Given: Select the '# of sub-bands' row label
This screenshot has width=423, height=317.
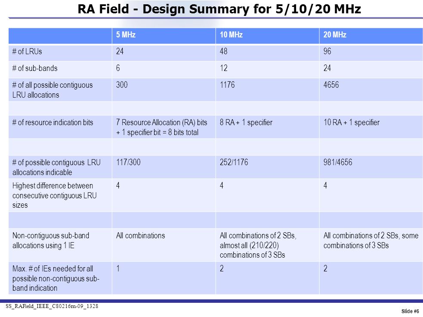Looking at the screenshot, I should 35,68.
